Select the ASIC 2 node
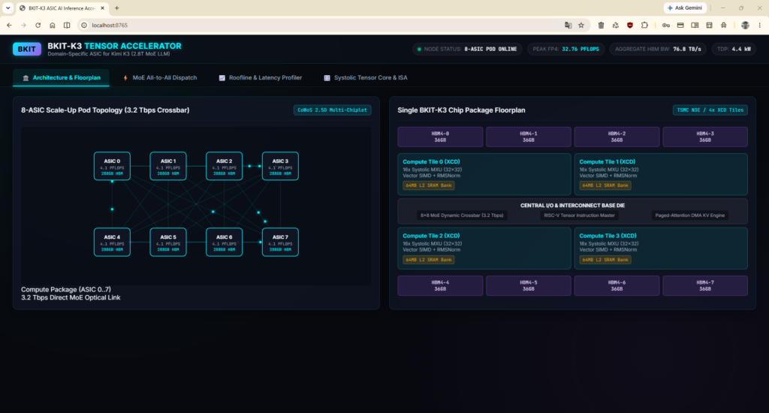Viewport: 769px width, 413px height. coord(224,166)
